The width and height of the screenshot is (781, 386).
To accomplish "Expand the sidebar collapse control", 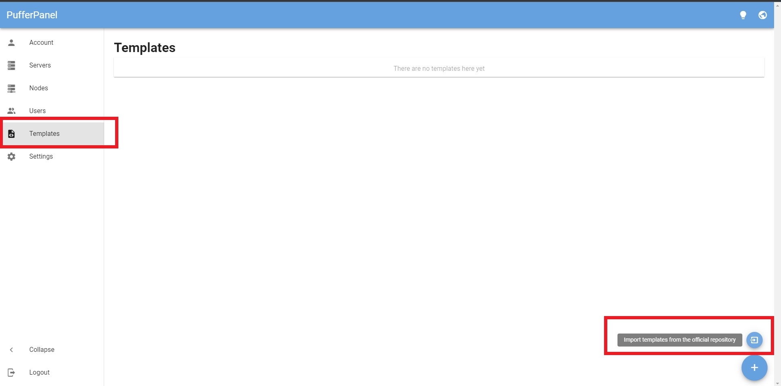I will pyautogui.click(x=42, y=349).
